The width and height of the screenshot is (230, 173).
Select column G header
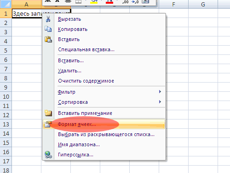pyautogui.click(x=203, y=4)
